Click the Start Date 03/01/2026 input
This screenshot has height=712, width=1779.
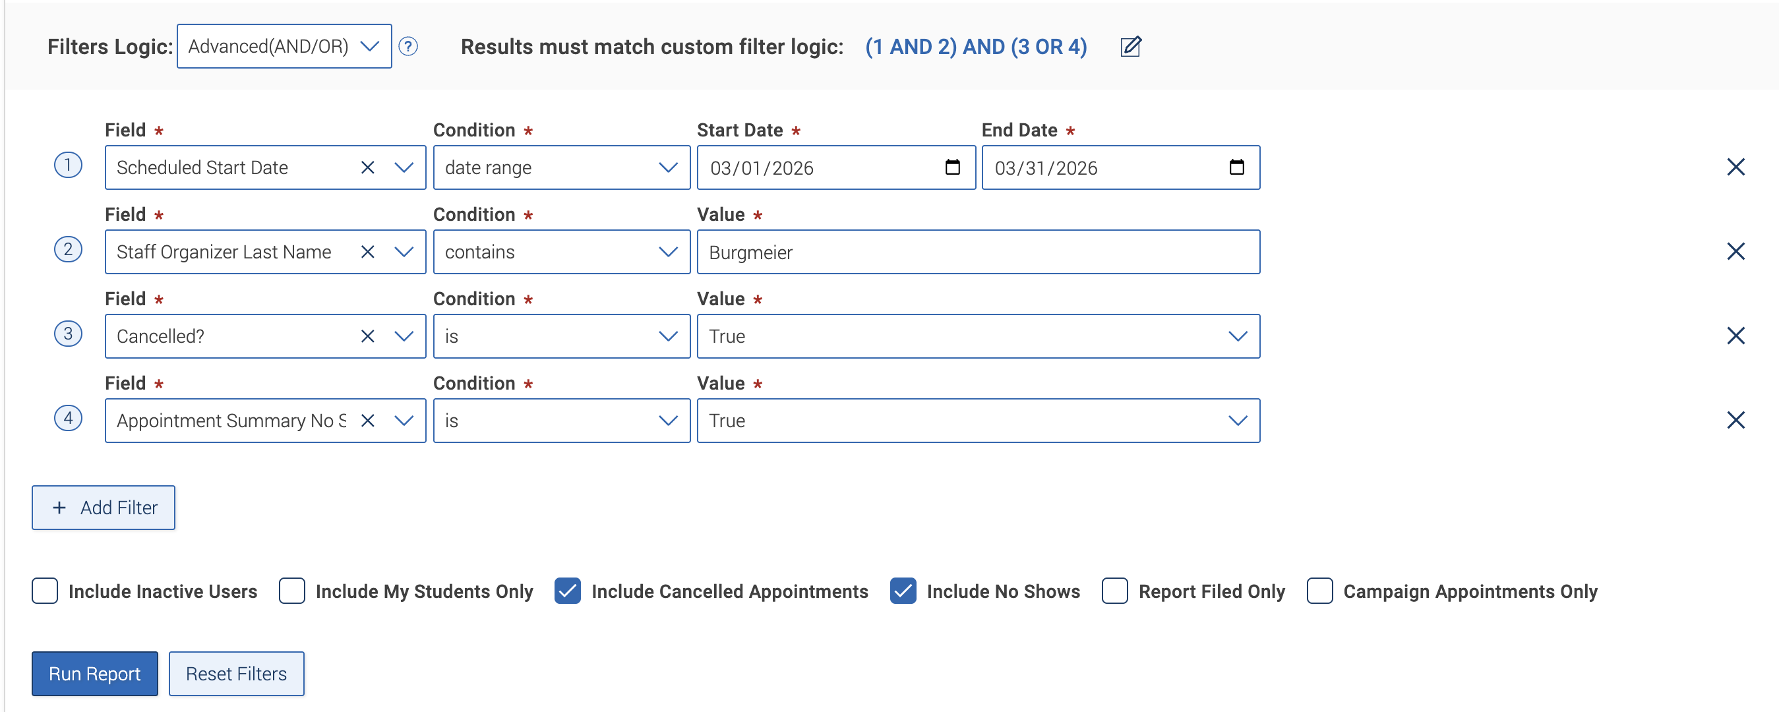(836, 167)
